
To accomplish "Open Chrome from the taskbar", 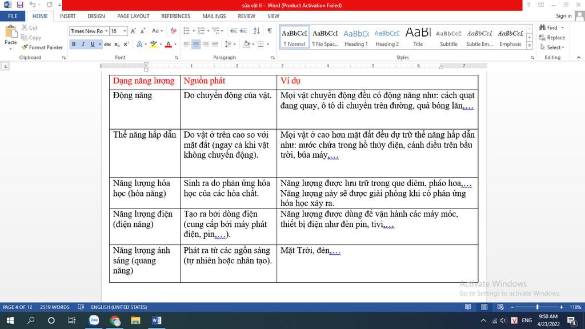I will tap(115, 320).
